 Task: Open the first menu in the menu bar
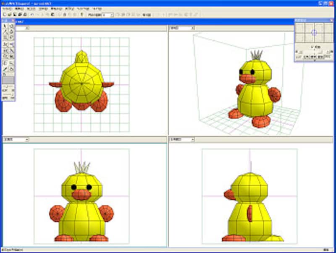[x=7, y=9]
